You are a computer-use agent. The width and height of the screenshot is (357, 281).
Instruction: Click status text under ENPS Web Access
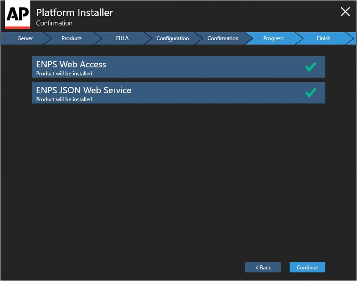click(x=64, y=74)
